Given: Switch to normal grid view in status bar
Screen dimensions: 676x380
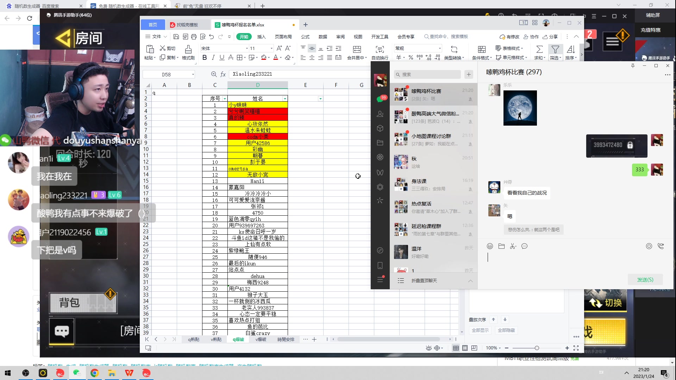Looking at the screenshot, I should (456, 348).
